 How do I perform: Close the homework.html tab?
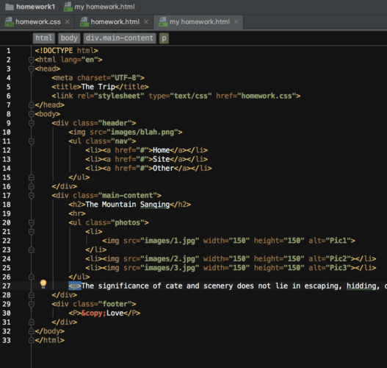pyautogui.click(x=146, y=22)
